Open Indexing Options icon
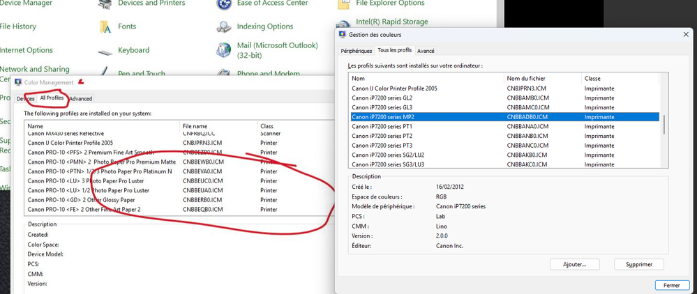The image size is (697, 294). point(224,26)
